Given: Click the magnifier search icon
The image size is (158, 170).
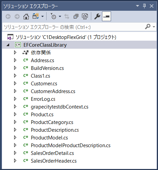Looking at the screenshot, I should coord(148,27).
